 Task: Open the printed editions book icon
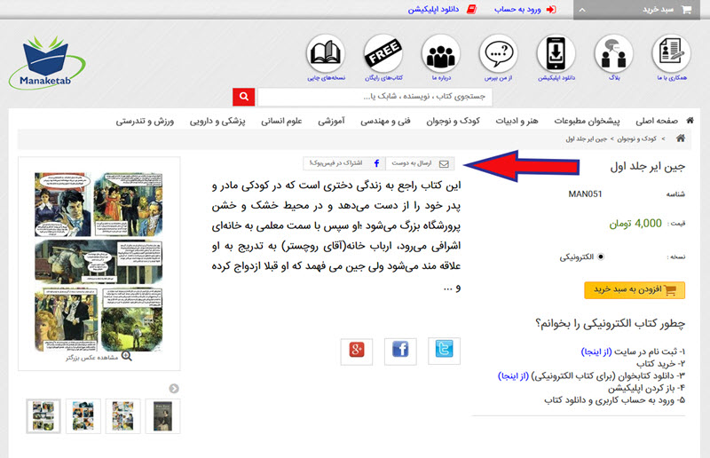326,54
